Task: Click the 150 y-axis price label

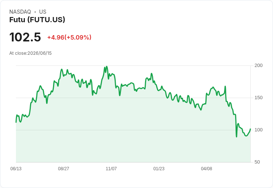Action: (259, 98)
